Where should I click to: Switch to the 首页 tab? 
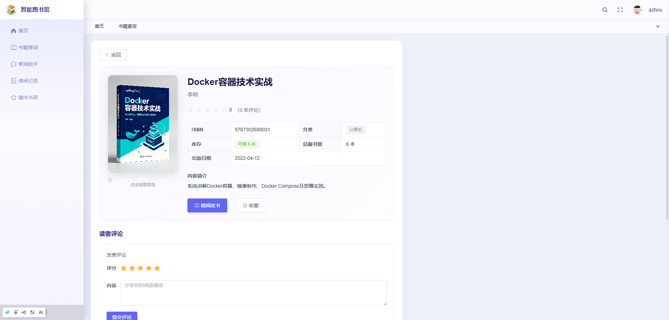click(99, 26)
